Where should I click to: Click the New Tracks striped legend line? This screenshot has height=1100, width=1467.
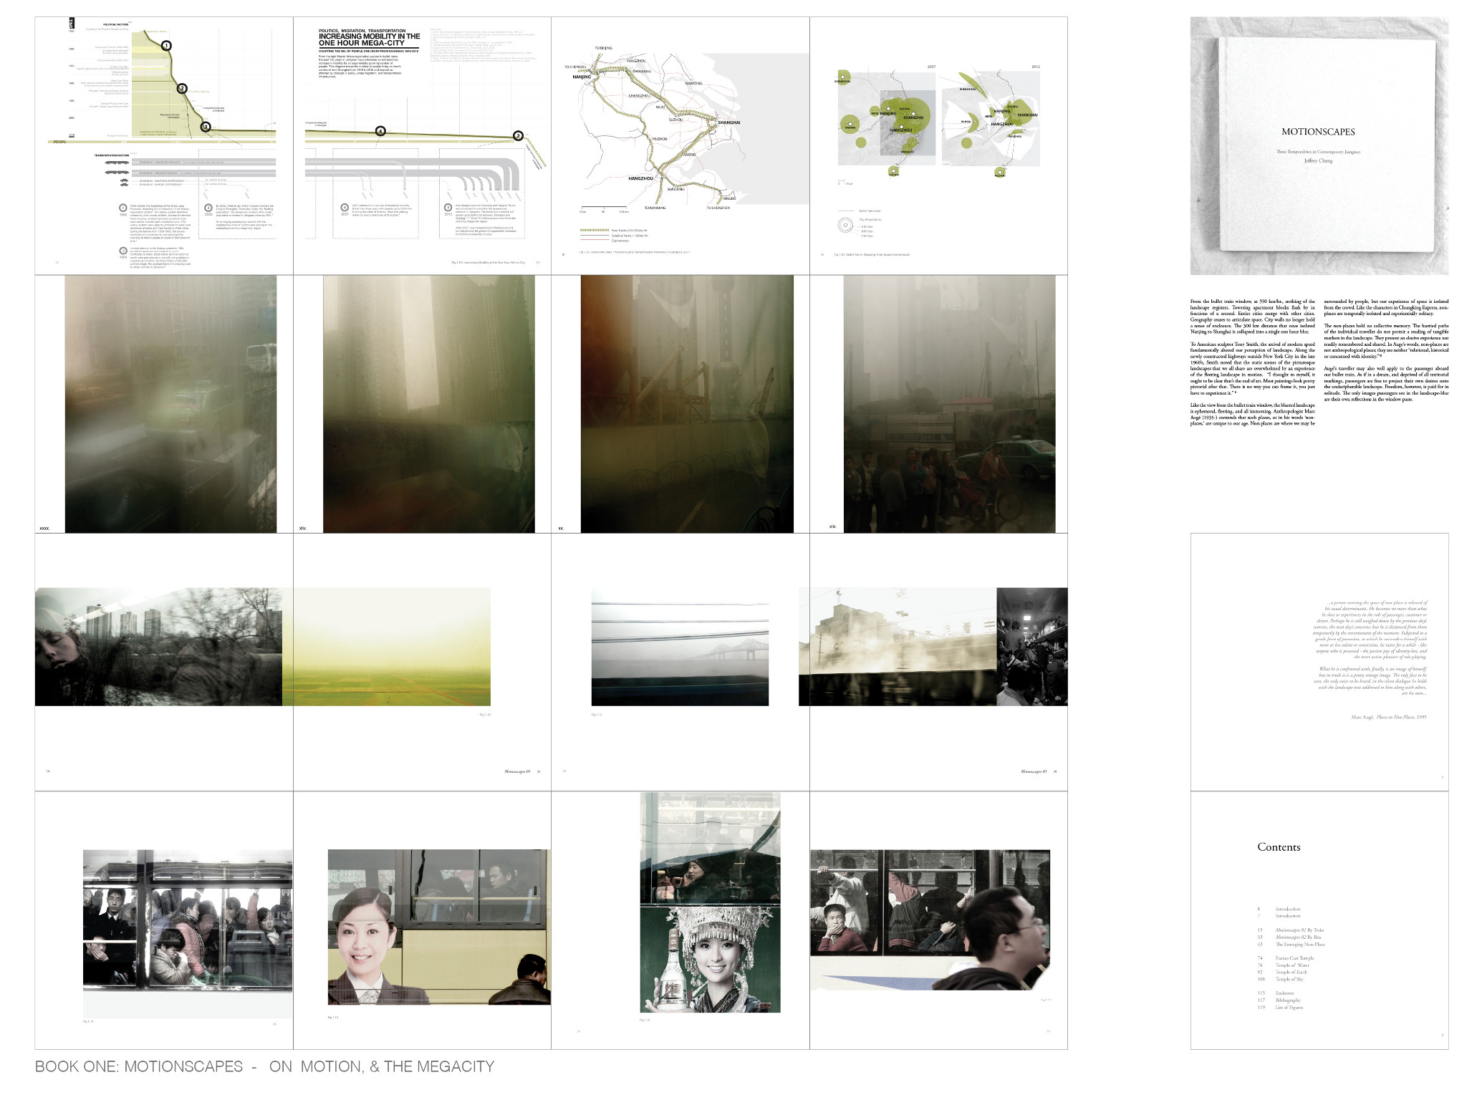593,231
